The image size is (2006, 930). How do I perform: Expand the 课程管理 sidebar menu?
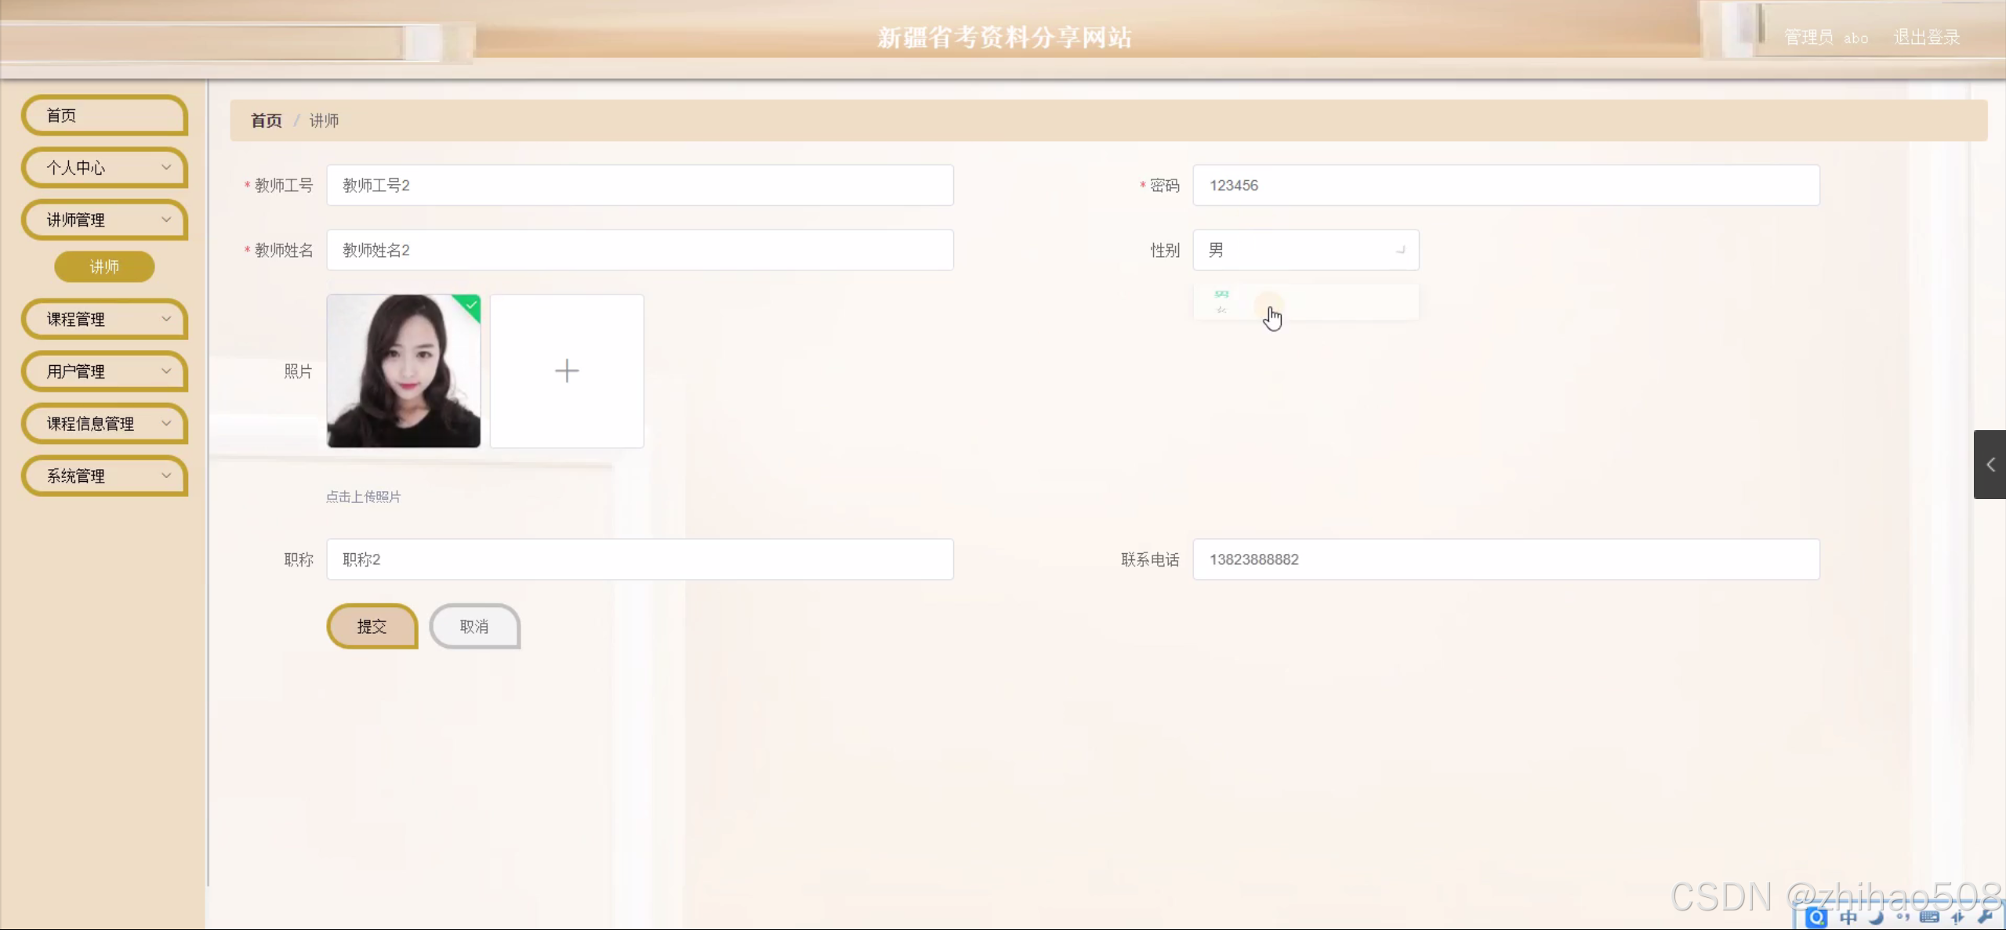coord(105,319)
